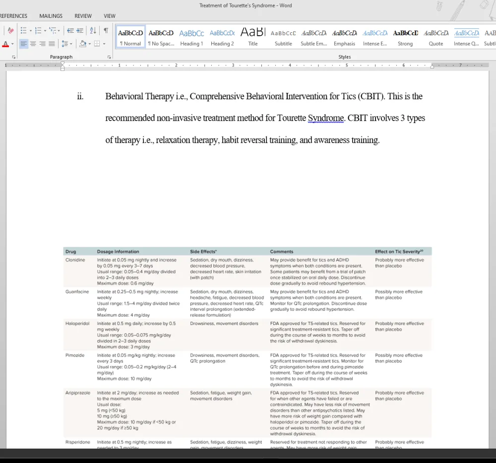The height and width of the screenshot is (463, 496).
Task: Click the Sort A-Z icon
Action: coord(93,30)
